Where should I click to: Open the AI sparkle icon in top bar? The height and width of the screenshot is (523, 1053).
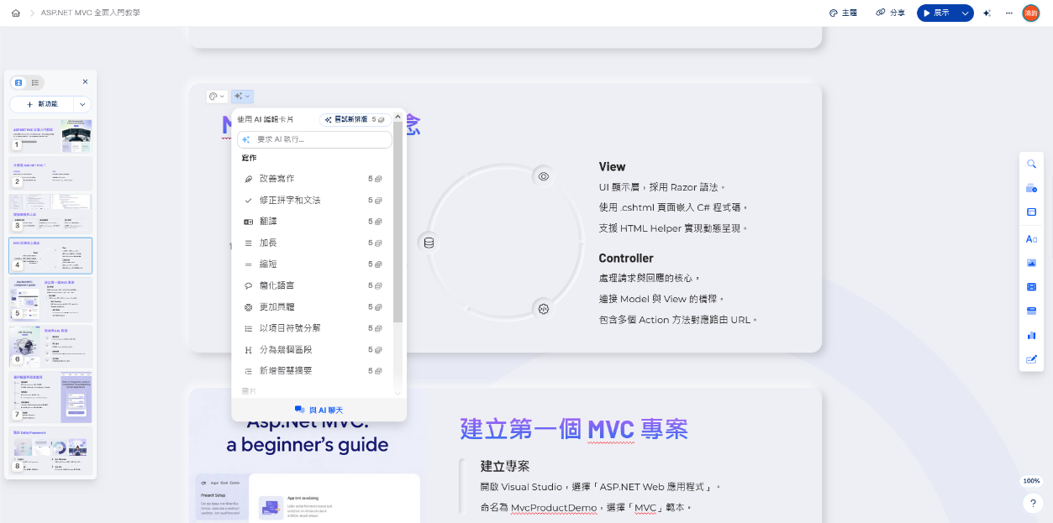[987, 13]
